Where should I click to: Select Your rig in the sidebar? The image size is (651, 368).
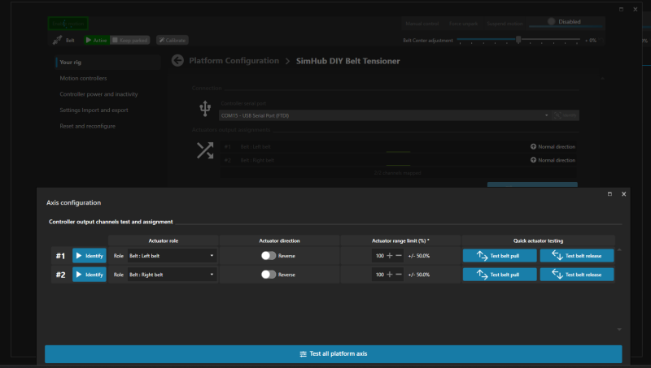108,63
